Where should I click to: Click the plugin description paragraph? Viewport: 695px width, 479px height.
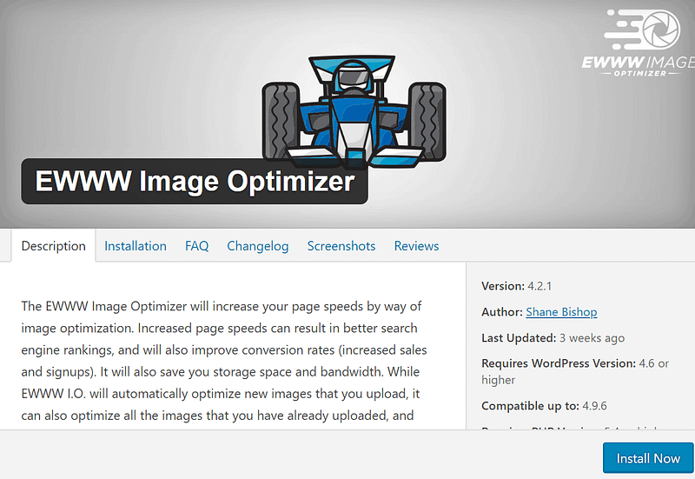[224, 361]
